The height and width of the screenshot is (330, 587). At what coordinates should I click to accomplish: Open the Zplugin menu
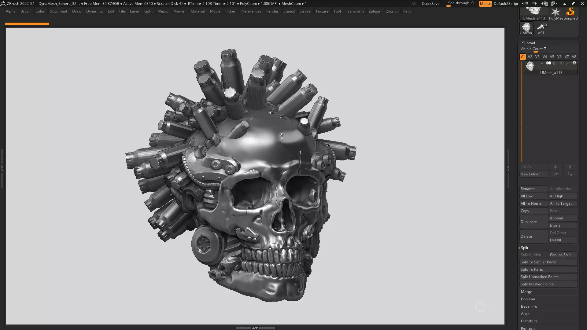pyautogui.click(x=375, y=11)
